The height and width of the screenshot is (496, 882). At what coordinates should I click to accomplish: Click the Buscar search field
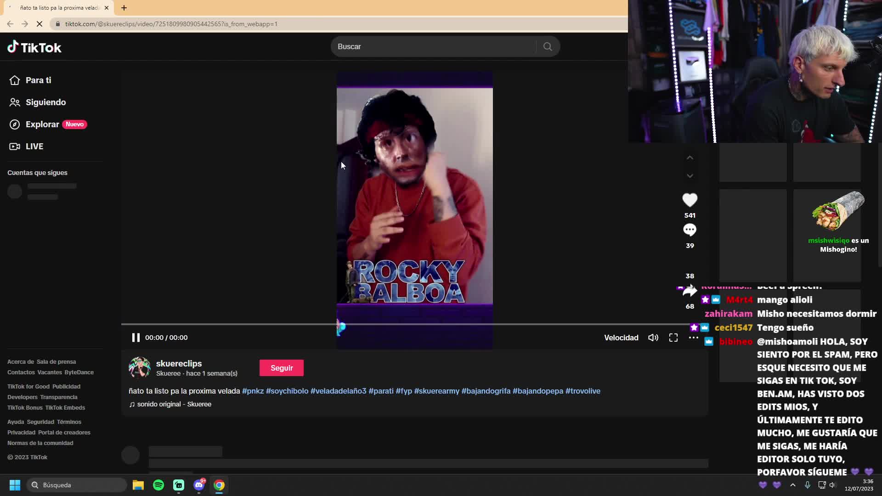(434, 46)
